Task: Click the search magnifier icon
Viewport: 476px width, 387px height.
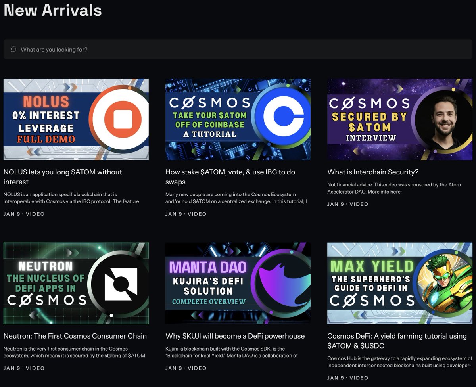Action: (x=13, y=50)
